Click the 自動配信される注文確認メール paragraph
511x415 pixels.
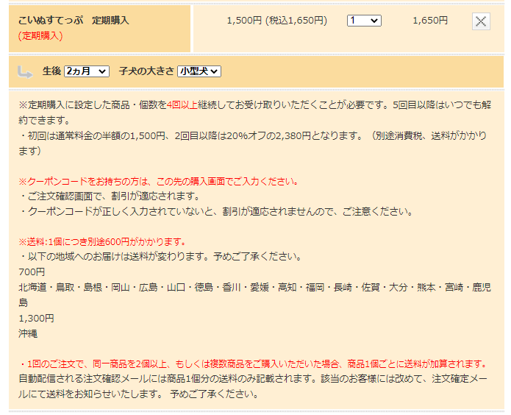253,386
